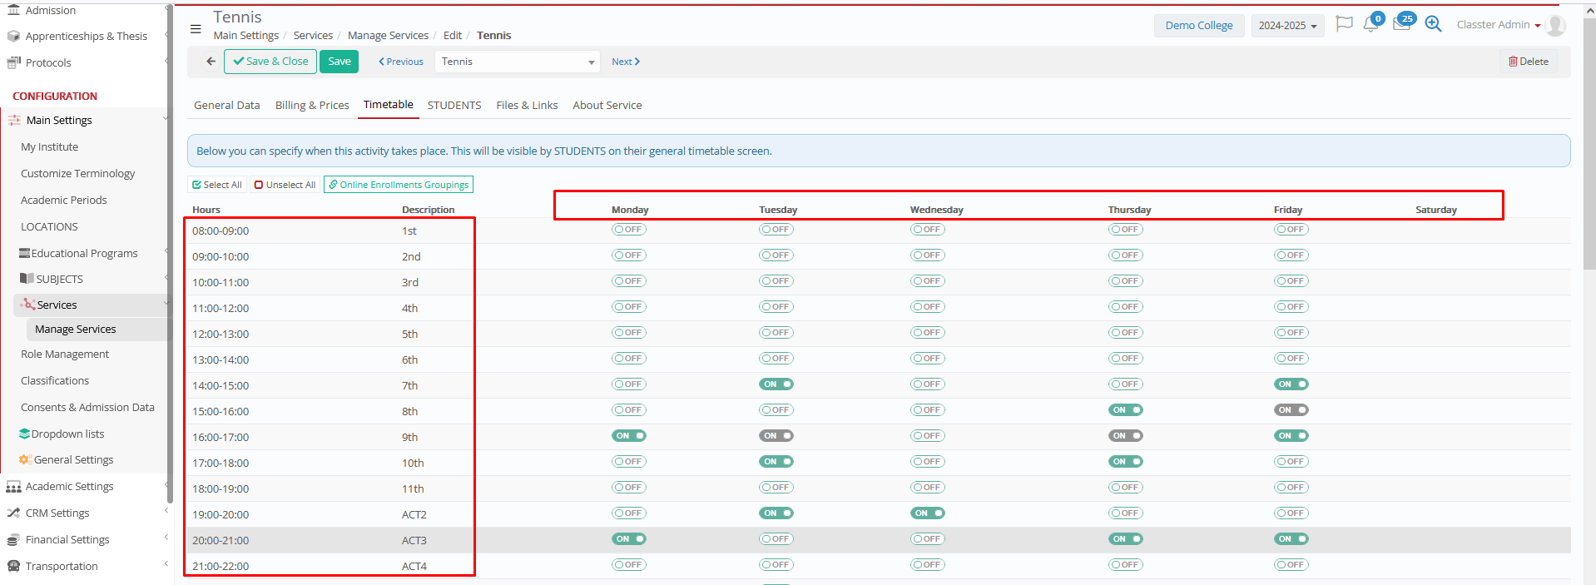Click the user avatar icon
The height and width of the screenshot is (585, 1596).
pyautogui.click(x=1555, y=26)
